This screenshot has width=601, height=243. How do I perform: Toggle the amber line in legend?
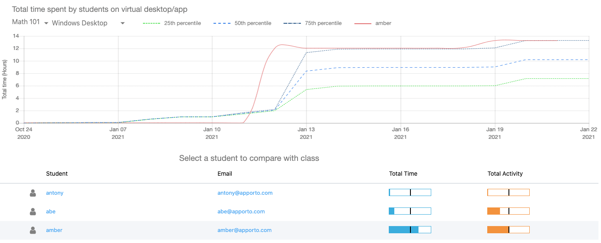373,23
